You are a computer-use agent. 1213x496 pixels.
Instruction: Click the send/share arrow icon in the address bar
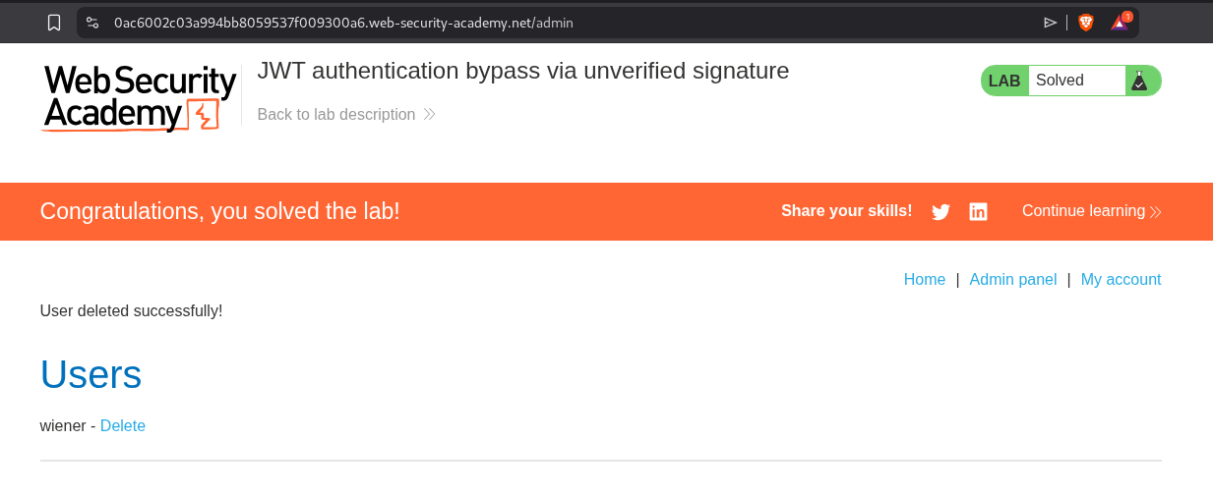1051,23
